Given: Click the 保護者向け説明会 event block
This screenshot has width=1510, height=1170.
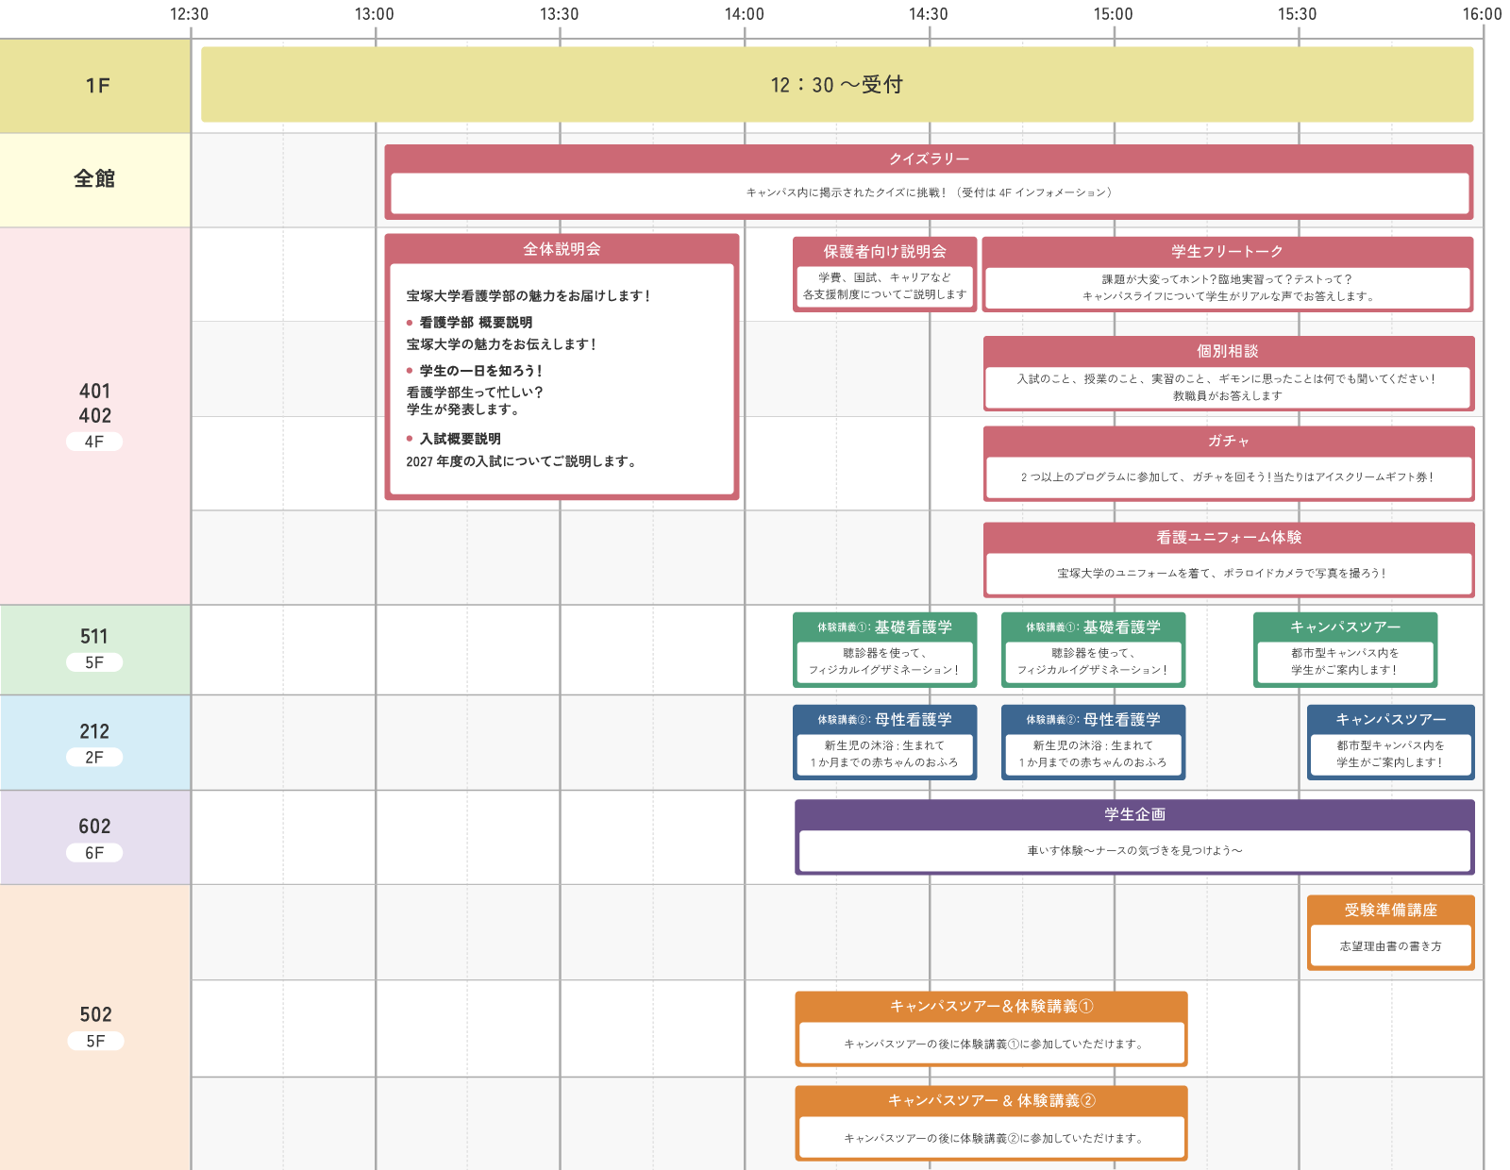Looking at the screenshot, I should [x=884, y=274].
